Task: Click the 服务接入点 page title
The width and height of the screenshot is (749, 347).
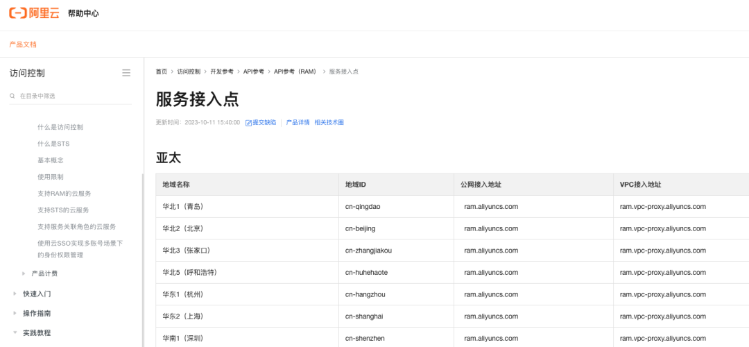Action: click(197, 99)
